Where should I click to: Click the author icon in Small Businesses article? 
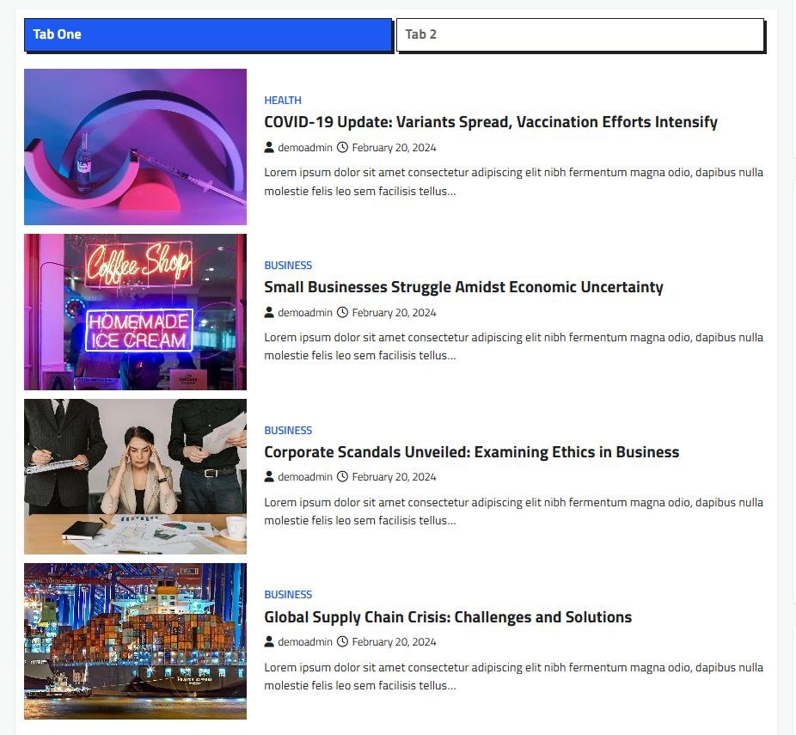pos(269,312)
